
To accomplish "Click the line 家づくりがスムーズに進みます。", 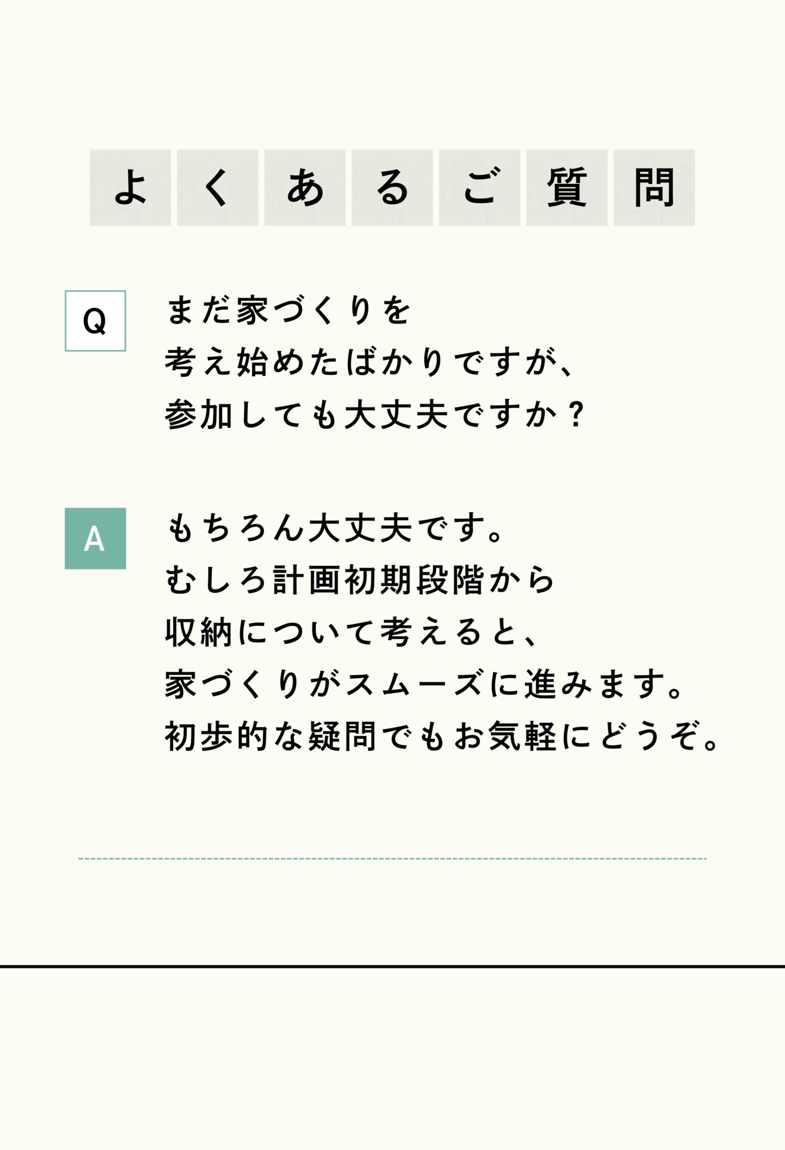I will [425, 684].
